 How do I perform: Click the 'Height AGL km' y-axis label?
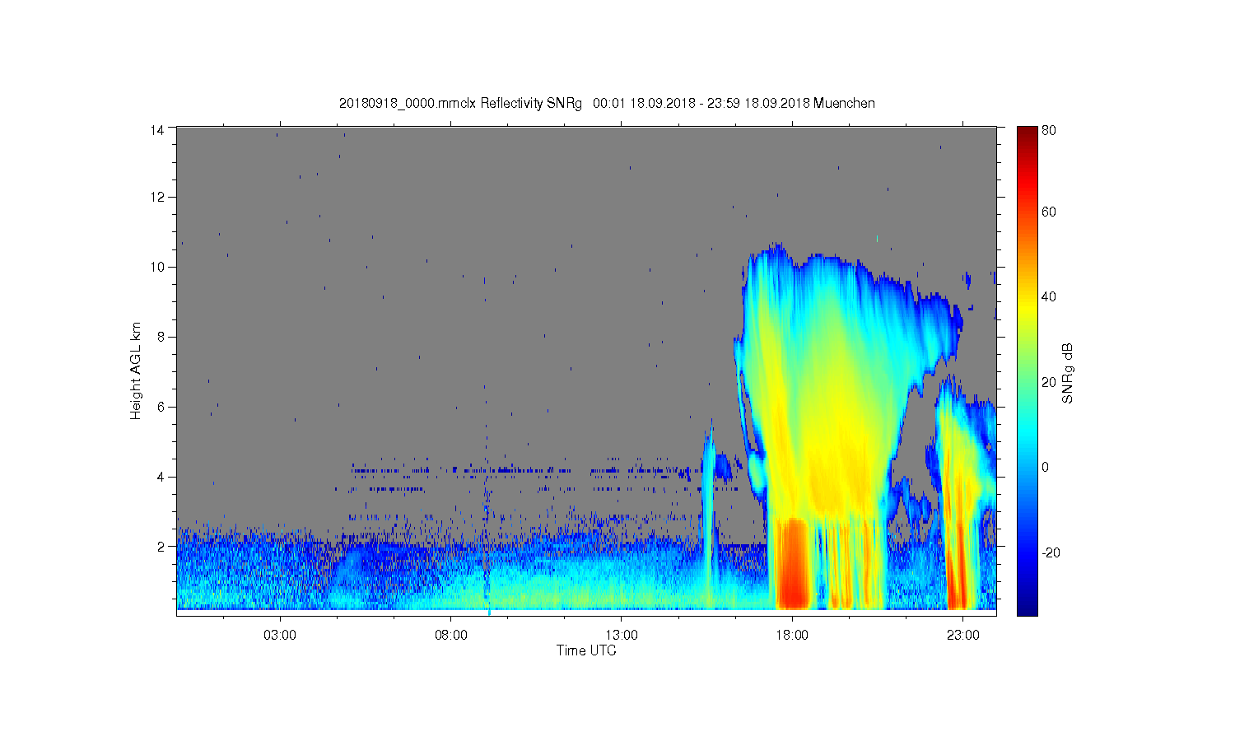click(x=136, y=370)
